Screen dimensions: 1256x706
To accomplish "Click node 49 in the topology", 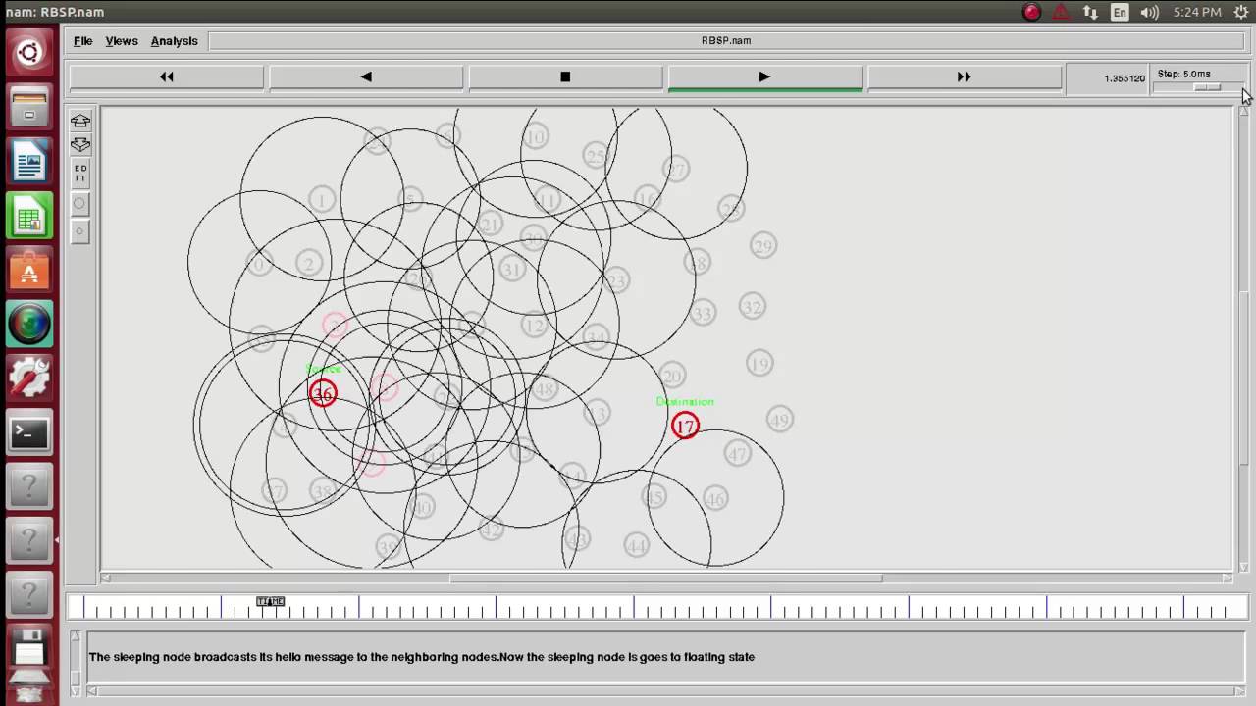I will pyautogui.click(x=779, y=420).
